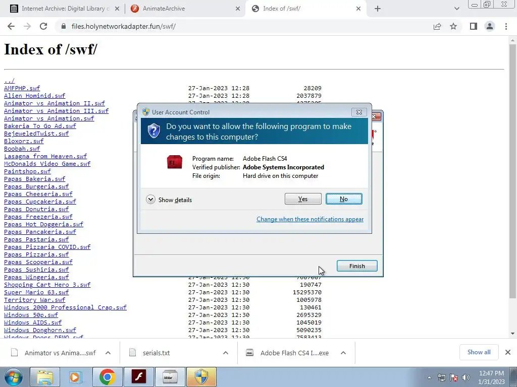Click the volume speaker tray icon
The image size is (517, 387).
pos(466,377)
